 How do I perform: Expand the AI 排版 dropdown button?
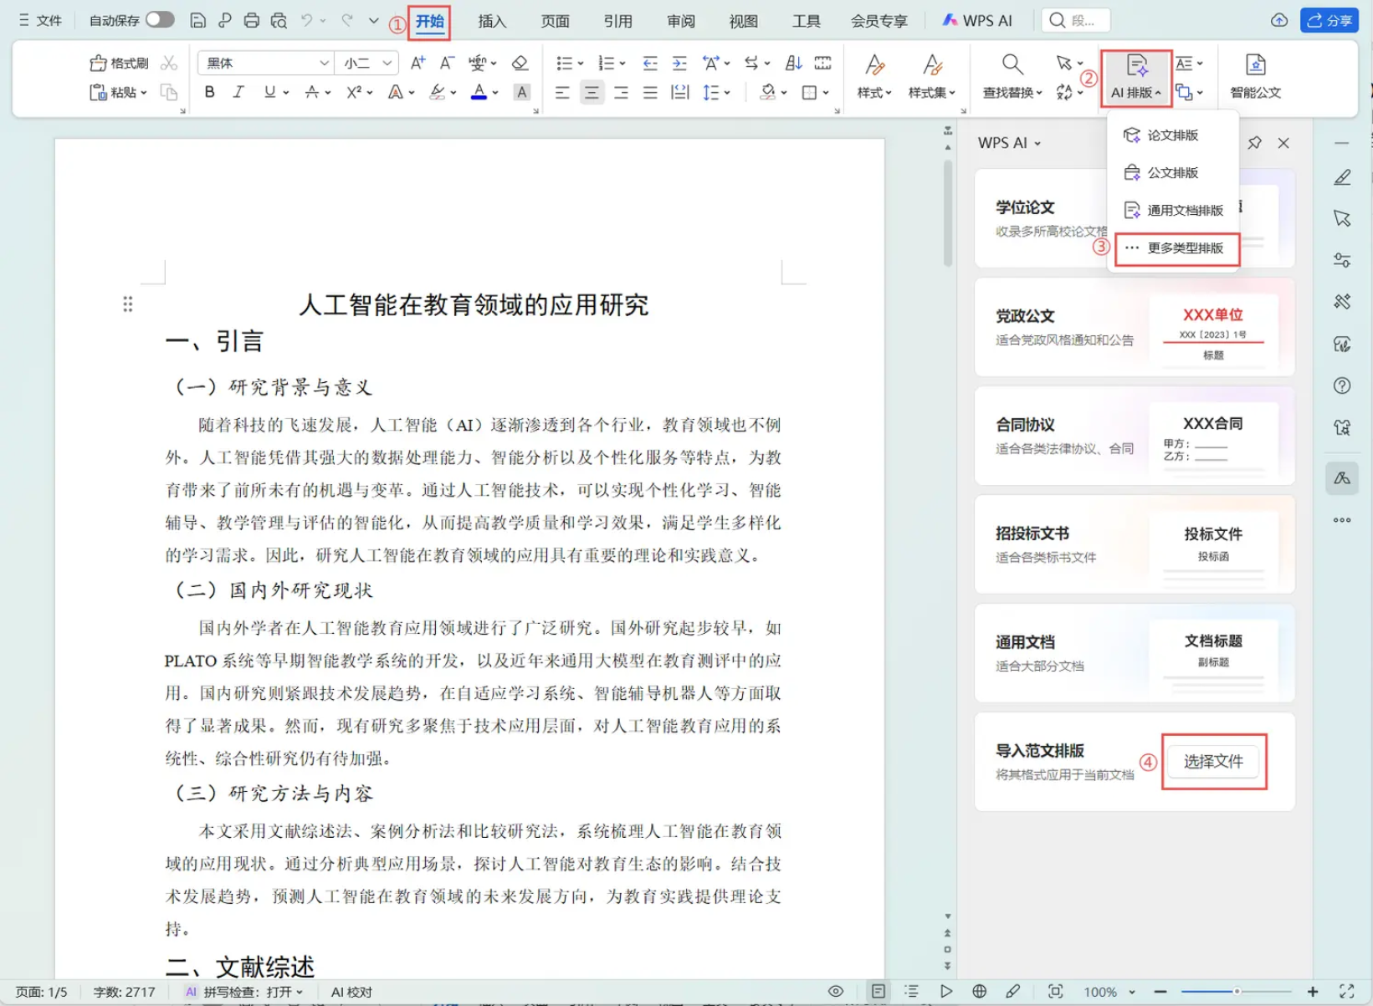point(1136,76)
